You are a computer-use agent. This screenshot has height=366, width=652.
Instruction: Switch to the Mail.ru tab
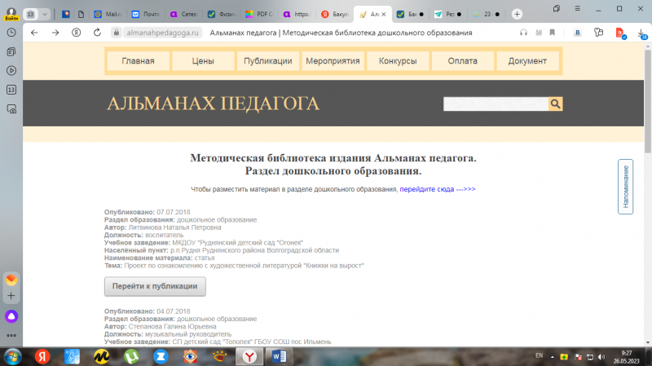(108, 14)
